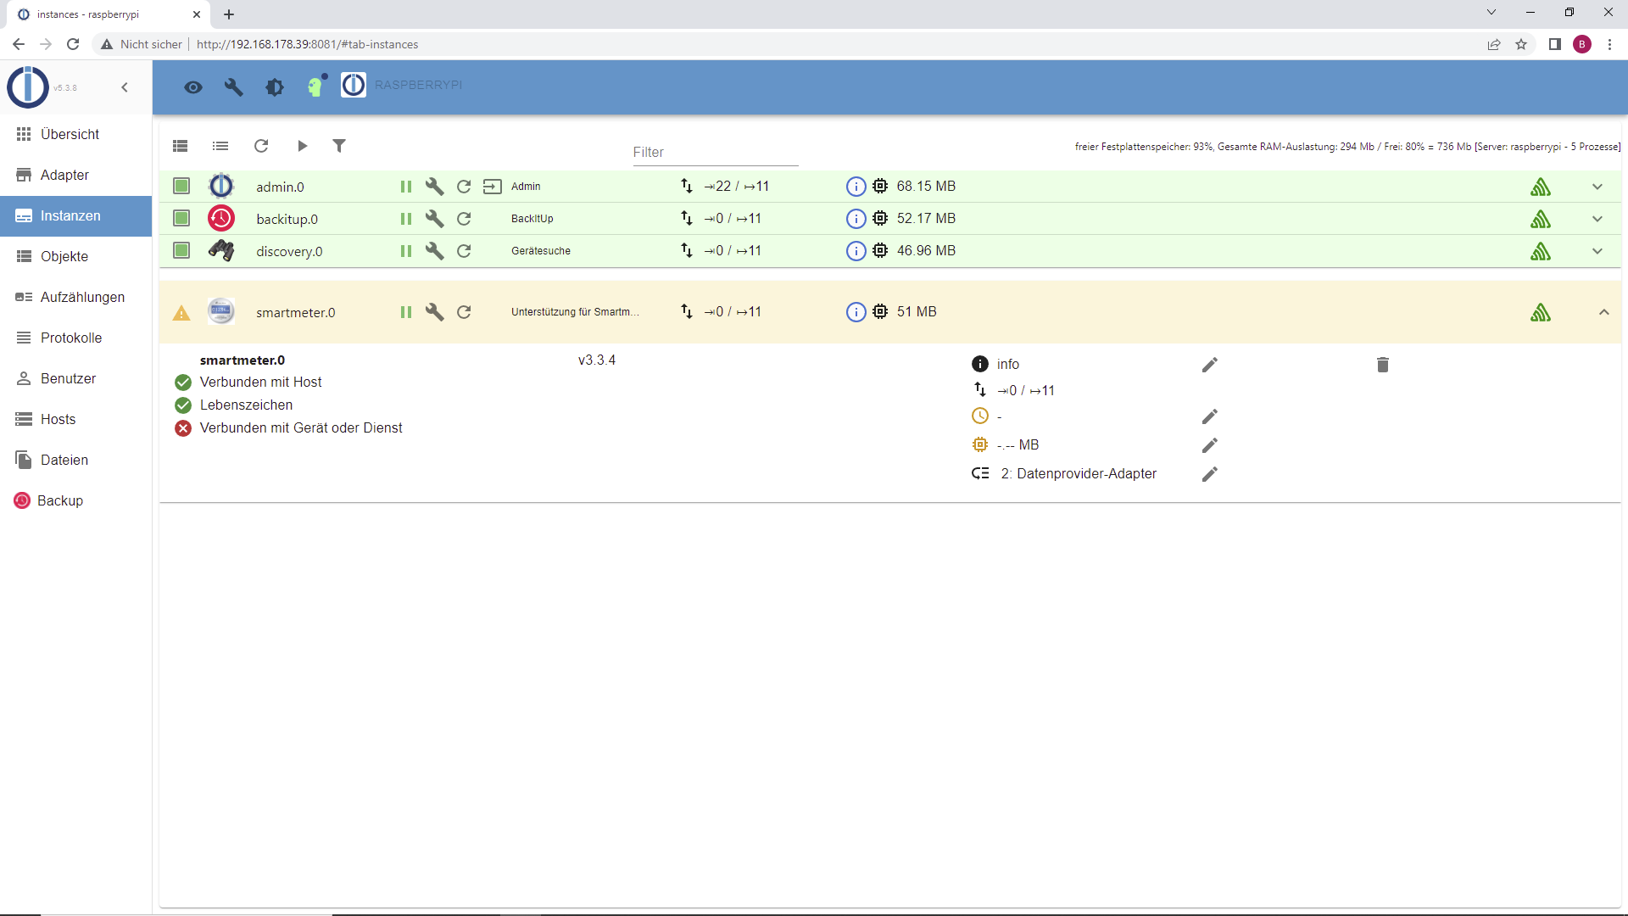Viewport: 1628px width, 916px height.
Task: Click the filter funnel icon in toolbar
Action: [x=339, y=146]
